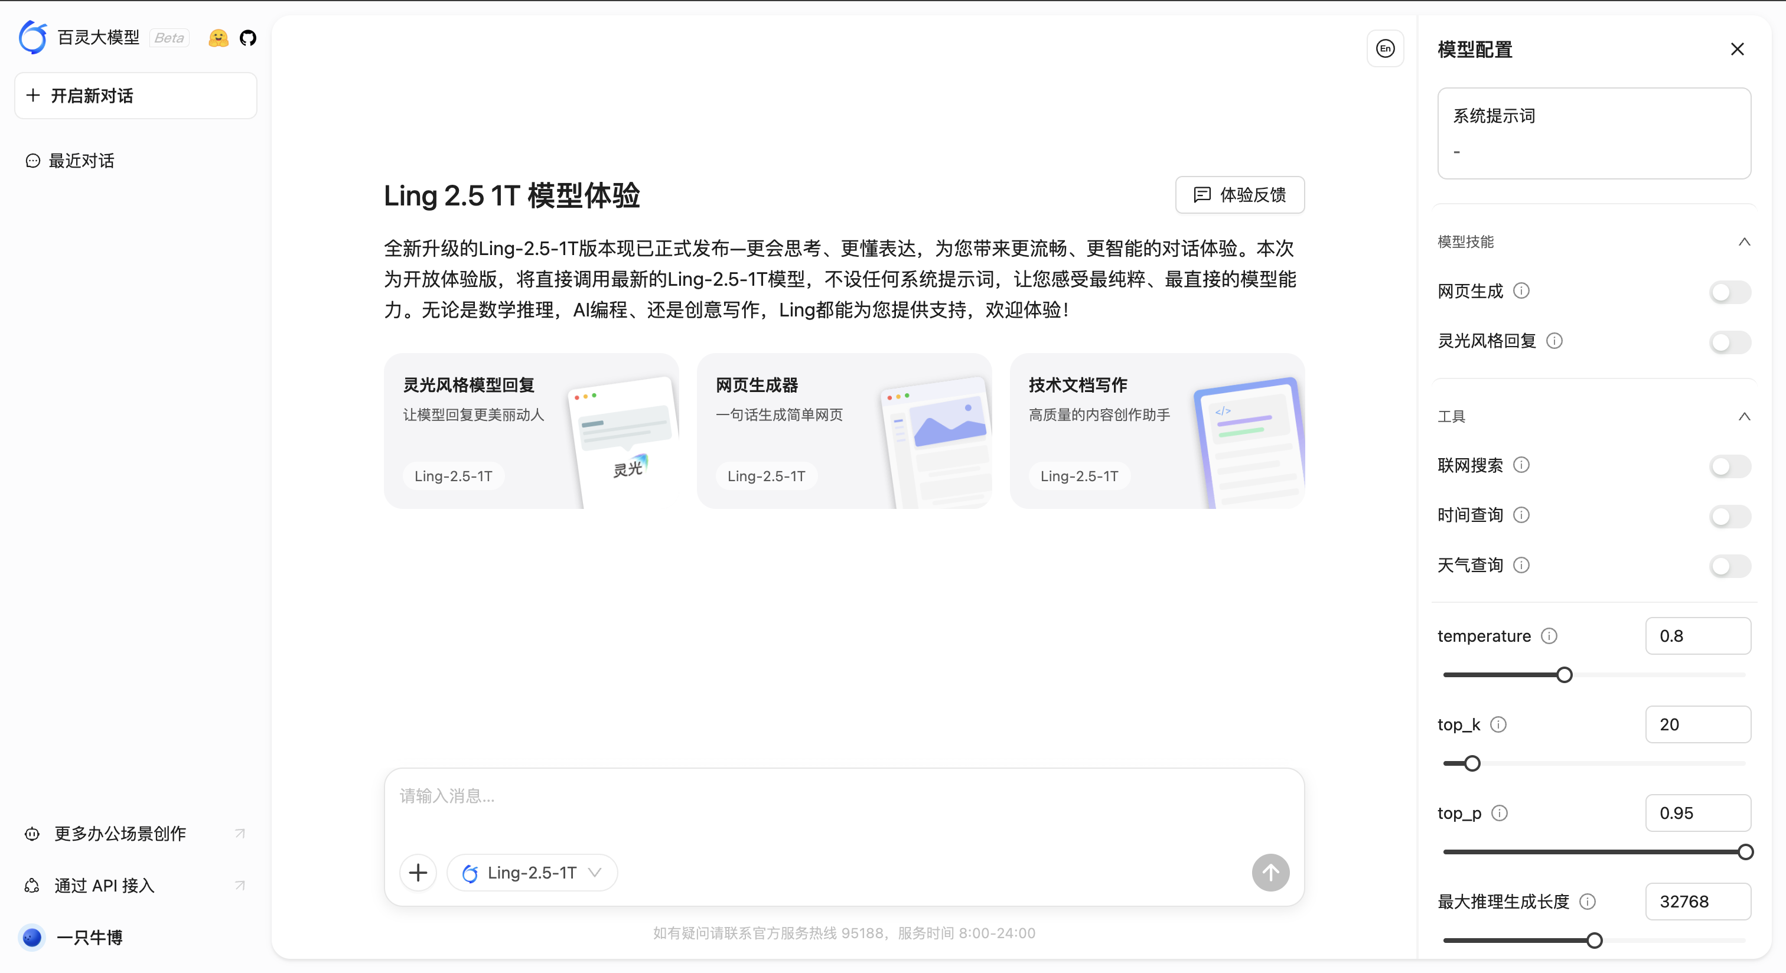The width and height of the screenshot is (1786, 973).
Task: Click the attachment plus icon in the message bar
Action: click(418, 873)
